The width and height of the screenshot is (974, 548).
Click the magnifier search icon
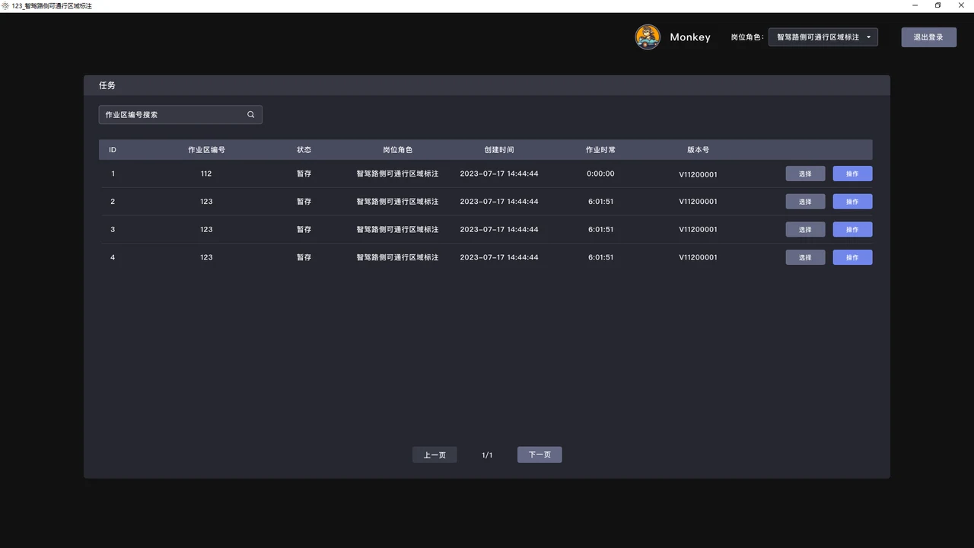[x=251, y=115]
